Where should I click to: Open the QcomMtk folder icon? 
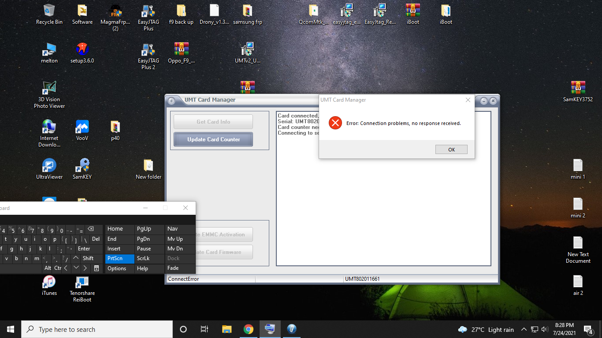[313, 15]
